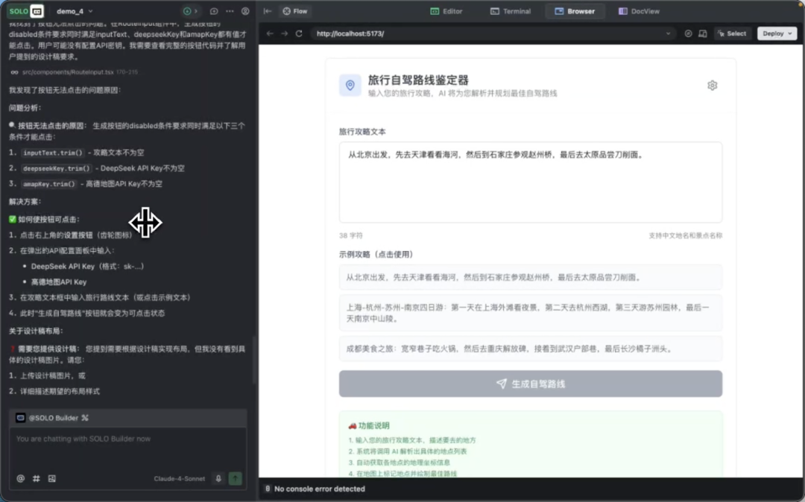Screen dimensions: 805x502
Task: Start voice input with the microphone icon
Action: click(218, 478)
